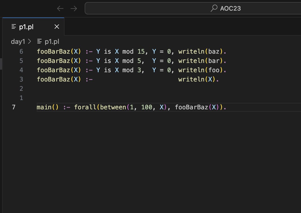Click the number 100 in the between call
Image resolution: width=301 pixels, height=213 pixels.
tap(147, 107)
